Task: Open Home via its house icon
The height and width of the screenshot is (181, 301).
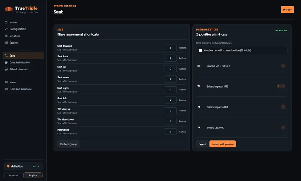Action: pyautogui.click(x=6, y=22)
